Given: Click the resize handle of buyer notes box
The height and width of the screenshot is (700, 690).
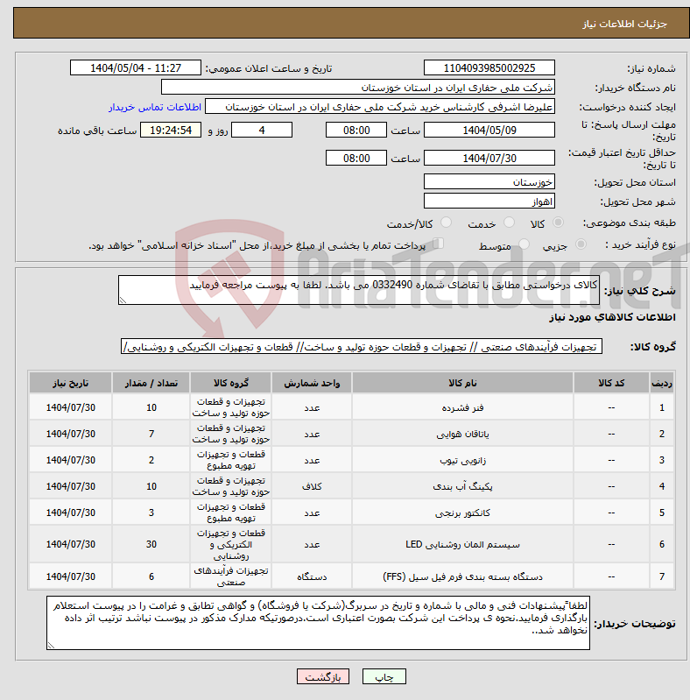Looking at the screenshot, I should 51,645.
